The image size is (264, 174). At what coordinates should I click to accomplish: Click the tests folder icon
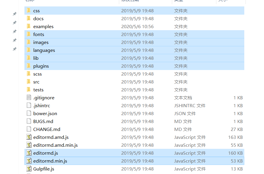pos(29,89)
